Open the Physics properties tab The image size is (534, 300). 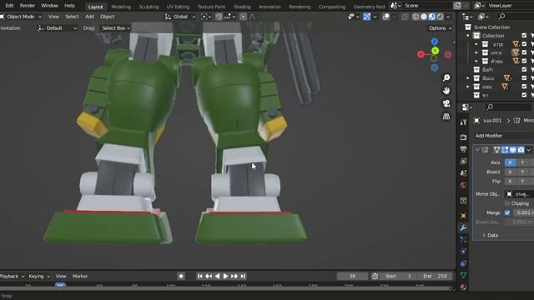pos(463,252)
